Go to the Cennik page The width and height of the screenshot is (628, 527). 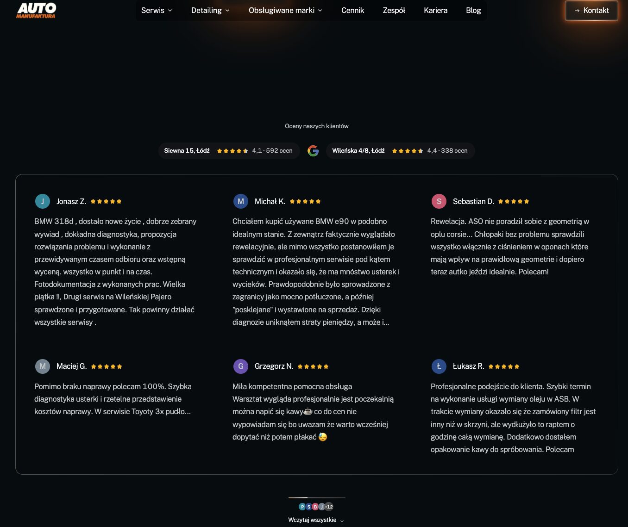click(x=352, y=10)
